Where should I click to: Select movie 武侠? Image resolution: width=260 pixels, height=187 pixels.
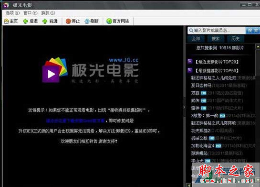pyautogui.click(x=195, y=100)
